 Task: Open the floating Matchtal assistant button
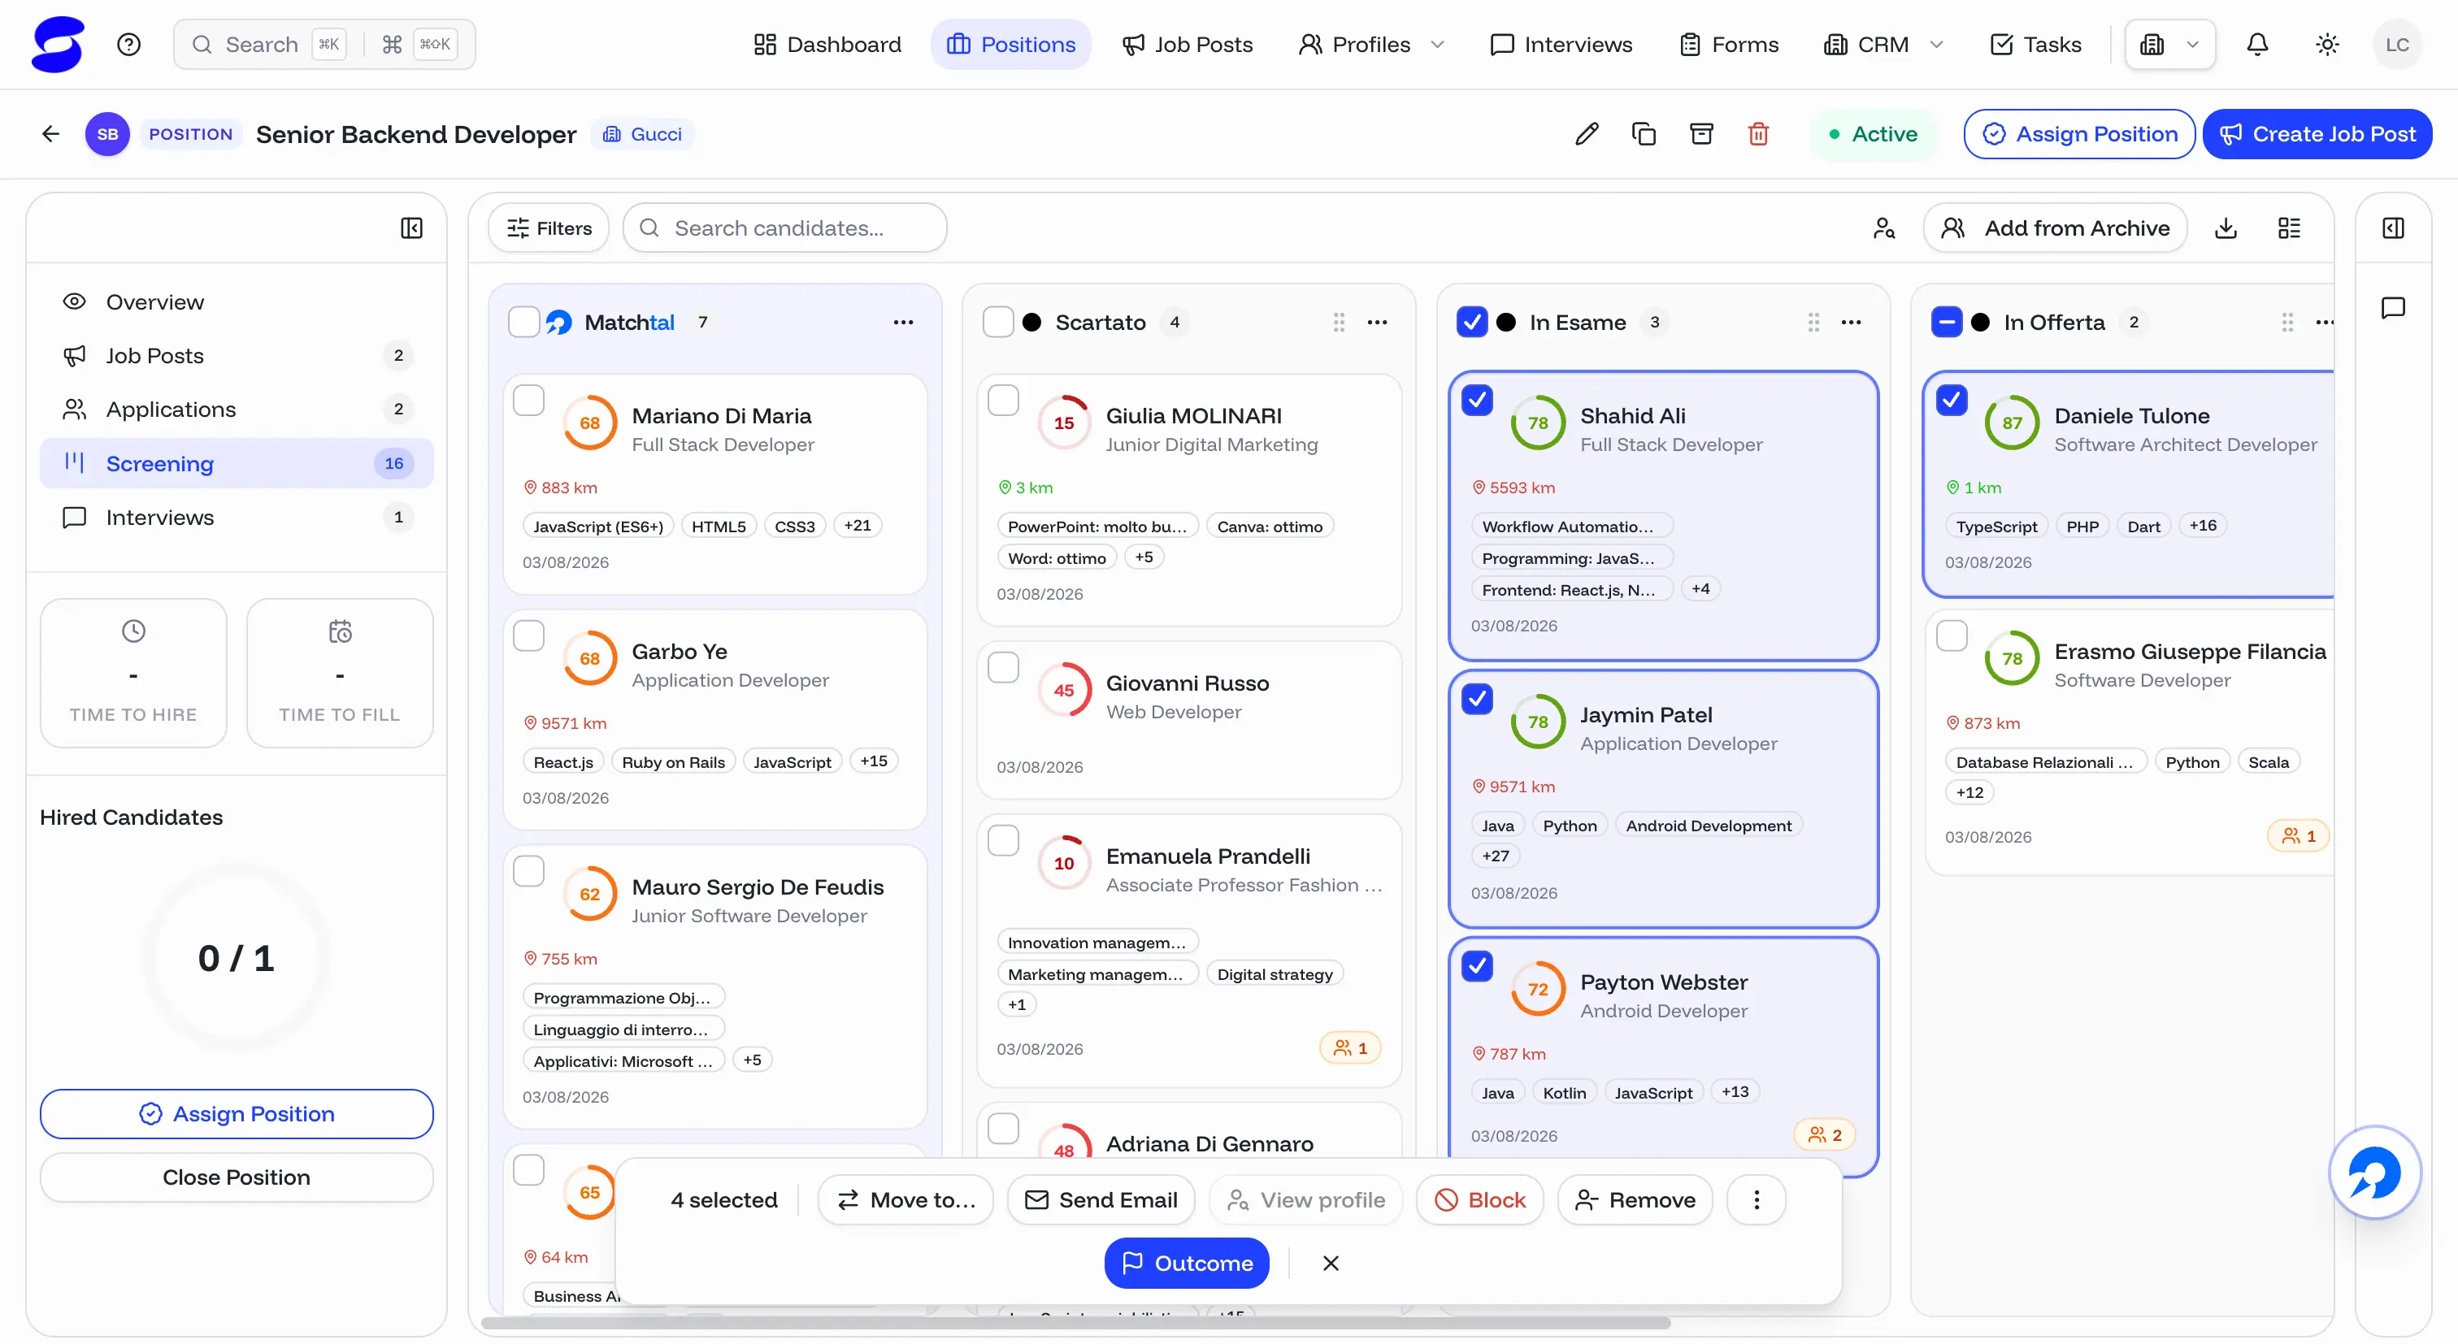tap(2374, 1173)
